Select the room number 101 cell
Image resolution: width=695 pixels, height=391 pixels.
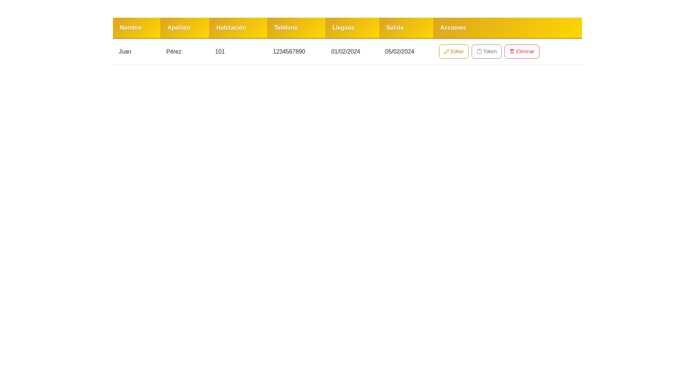220,52
